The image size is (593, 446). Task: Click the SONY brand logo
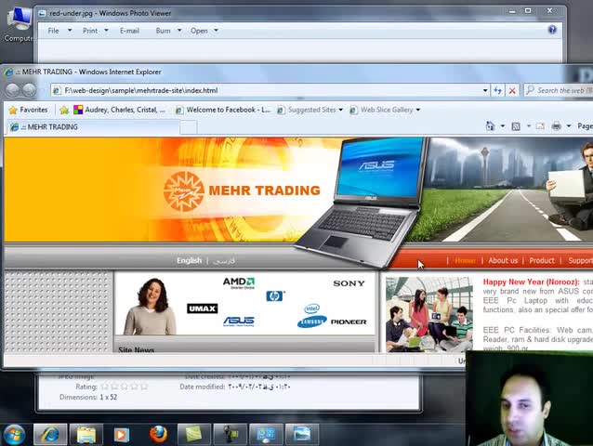[349, 283]
